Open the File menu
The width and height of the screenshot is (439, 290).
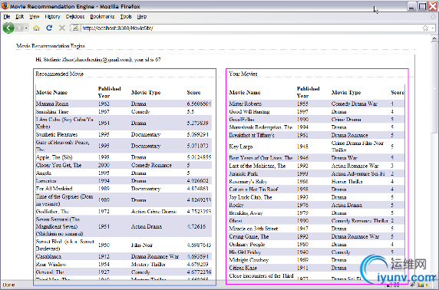(x=7, y=17)
